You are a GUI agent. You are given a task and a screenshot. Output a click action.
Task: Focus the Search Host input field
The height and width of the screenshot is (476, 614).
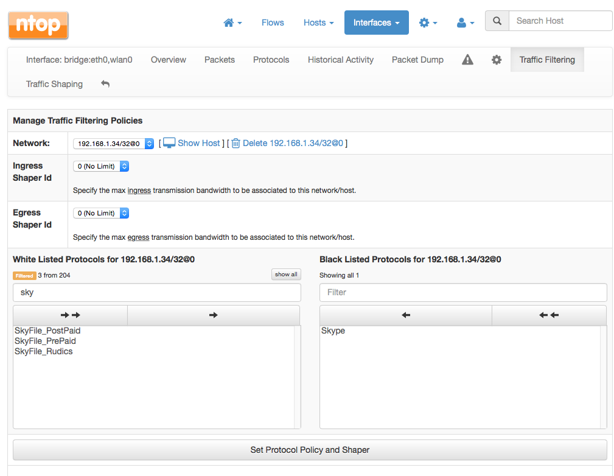pyautogui.click(x=560, y=21)
